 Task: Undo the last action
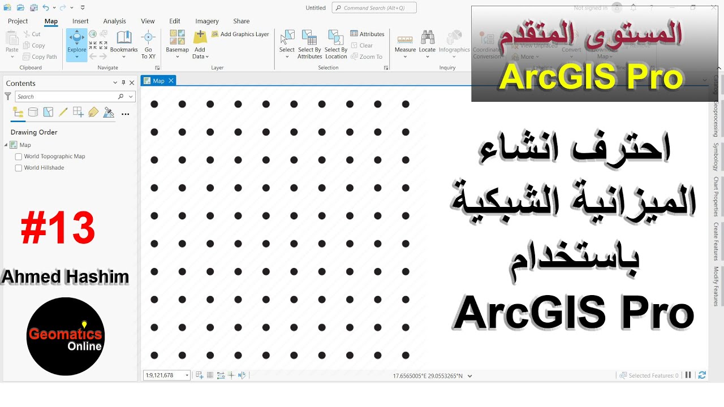click(x=46, y=8)
